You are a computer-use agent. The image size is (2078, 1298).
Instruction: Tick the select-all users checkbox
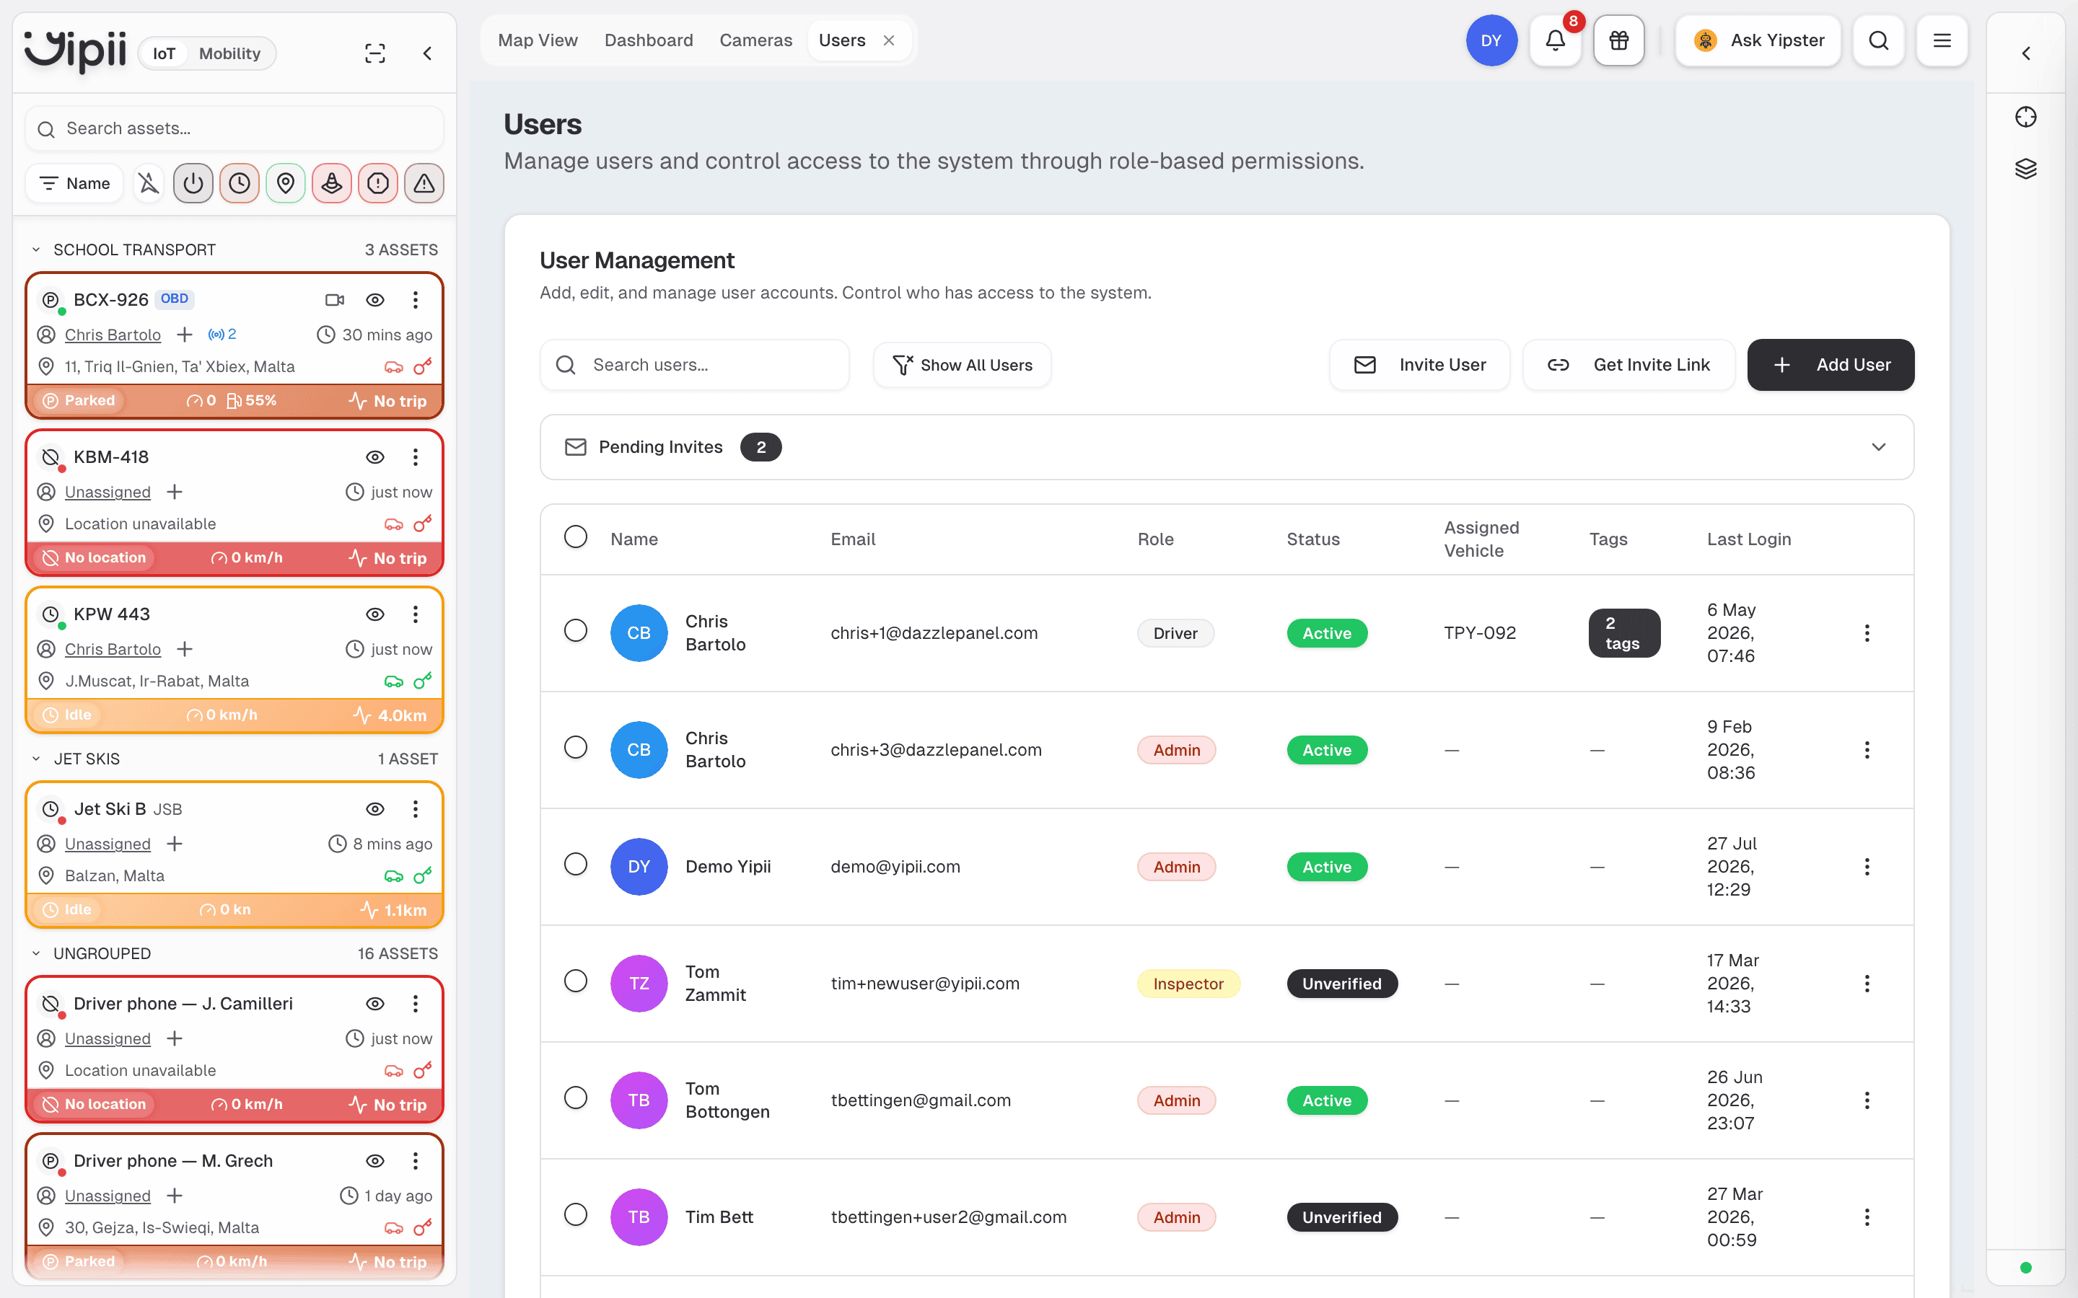pos(575,537)
